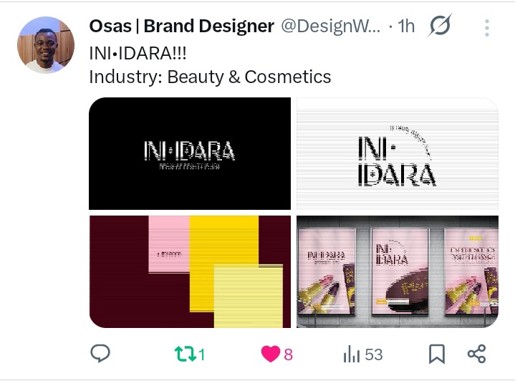Click the like count number 8
Screen dimensions: 515x386
288,354
